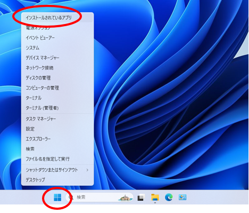Viewport: 249px width, 213px height.
Task: Open the monitor app icon on taskbar
Action: click(182, 198)
